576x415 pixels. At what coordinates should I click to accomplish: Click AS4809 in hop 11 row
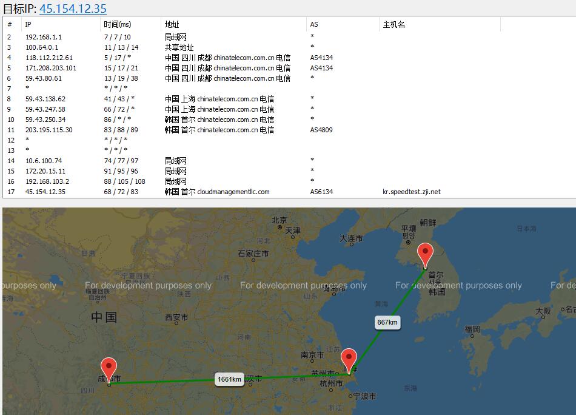pyautogui.click(x=321, y=130)
